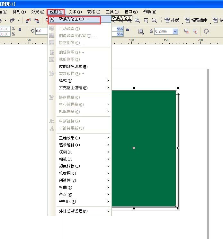Open the 排列(A) menu
223x239 pixels.
click(x=19, y=12)
